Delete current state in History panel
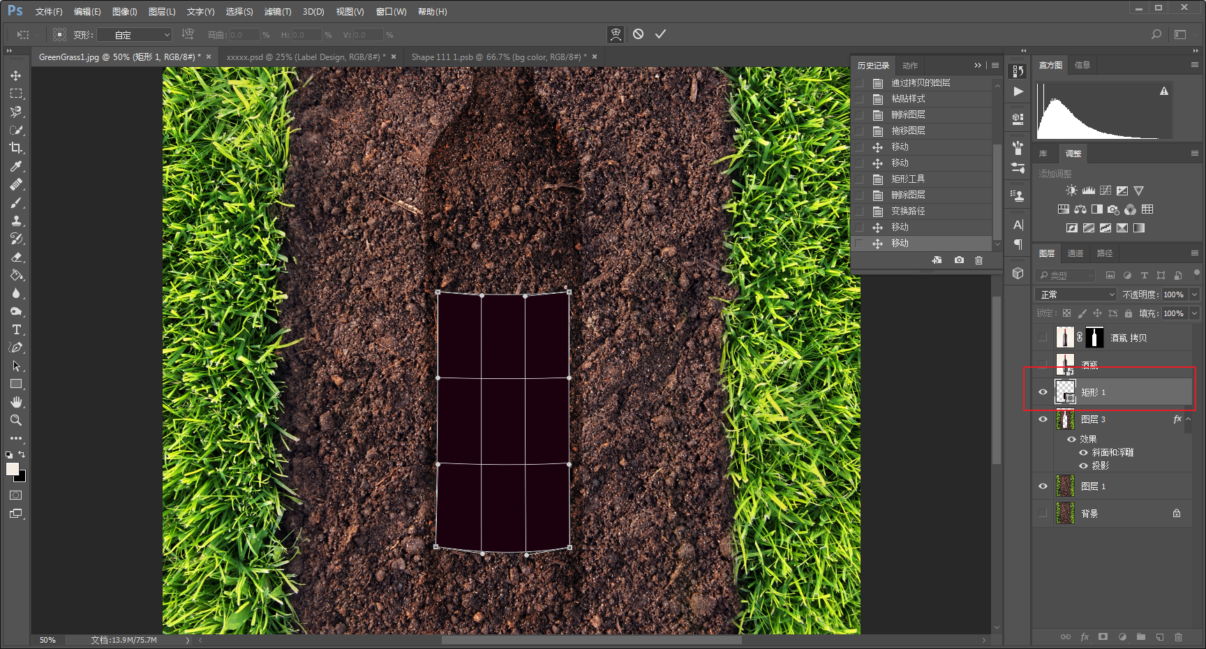The height and width of the screenshot is (649, 1206). point(979,260)
